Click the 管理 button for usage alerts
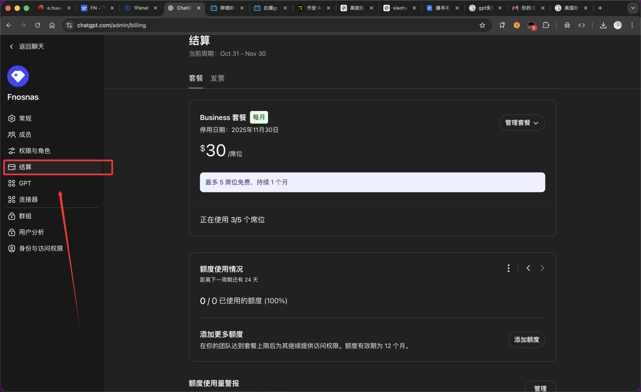The image size is (641, 392). coord(540,387)
